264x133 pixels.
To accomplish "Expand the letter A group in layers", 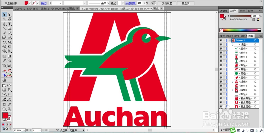I will [x=233, y=82].
